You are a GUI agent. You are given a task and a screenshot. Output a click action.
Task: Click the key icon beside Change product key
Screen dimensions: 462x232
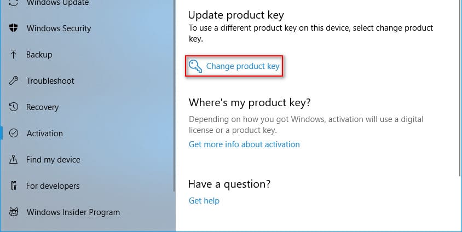(x=195, y=67)
